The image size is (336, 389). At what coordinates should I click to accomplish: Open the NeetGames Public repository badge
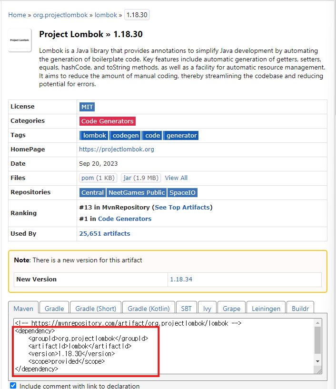[137, 192]
